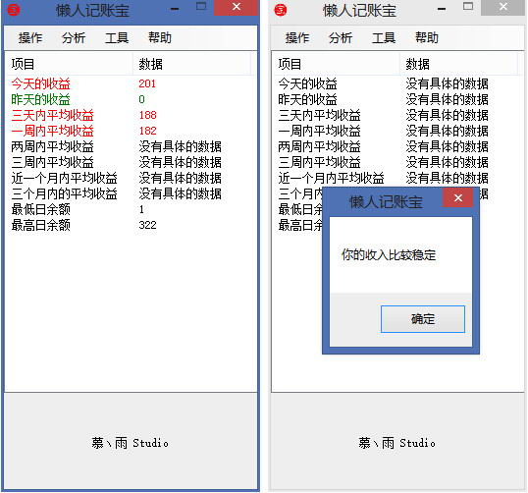This screenshot has width=528, height=493.
Task: Click value 182 in left window
Action: click(147, 131)
